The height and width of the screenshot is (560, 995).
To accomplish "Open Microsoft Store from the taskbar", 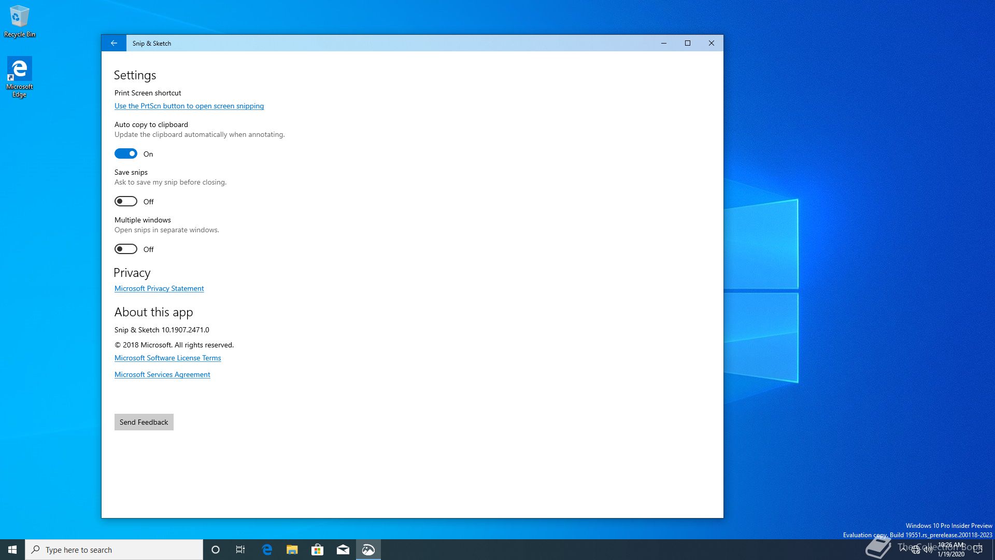I will click(317, 550).
